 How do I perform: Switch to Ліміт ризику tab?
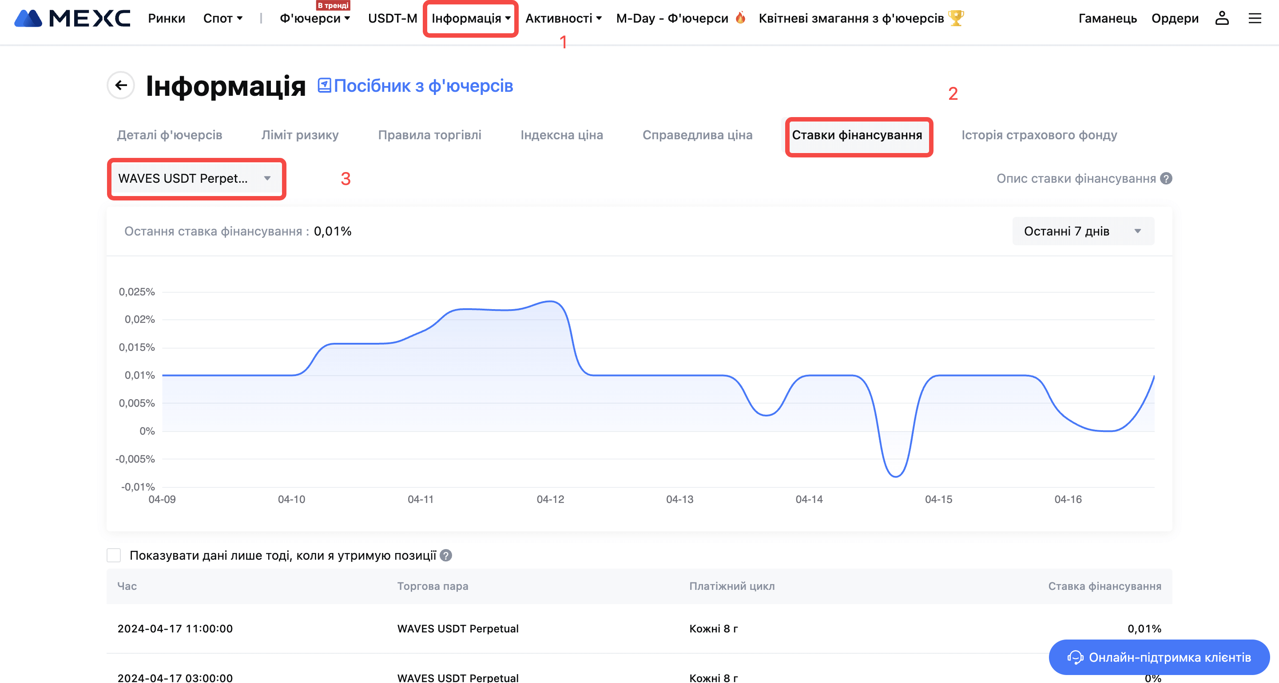coord(300,135)
